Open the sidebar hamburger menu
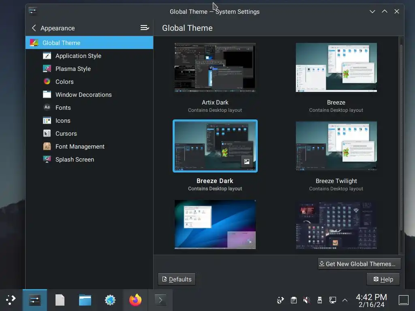 (x=145, y=28)
